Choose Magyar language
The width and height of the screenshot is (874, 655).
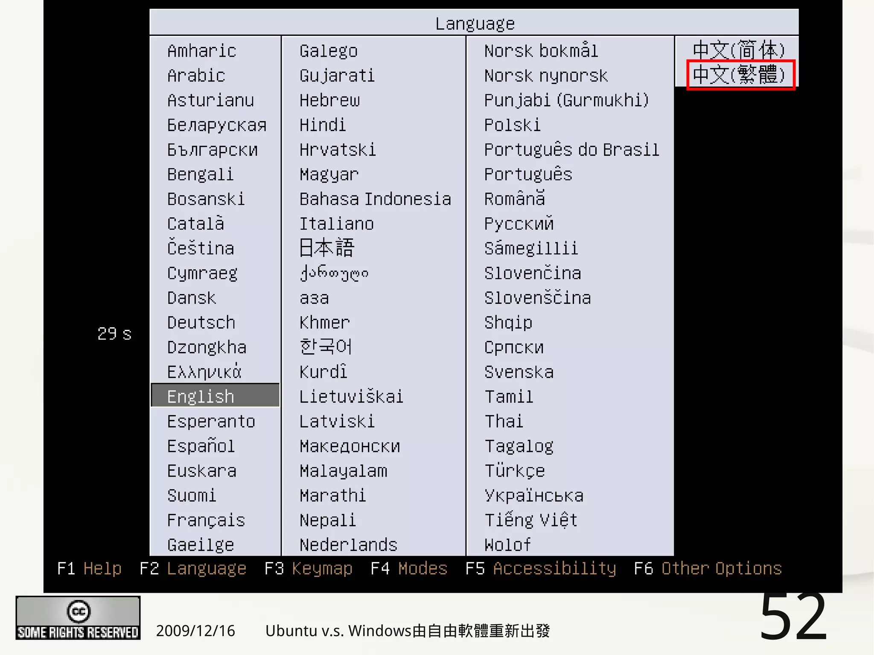pos(329,175)
